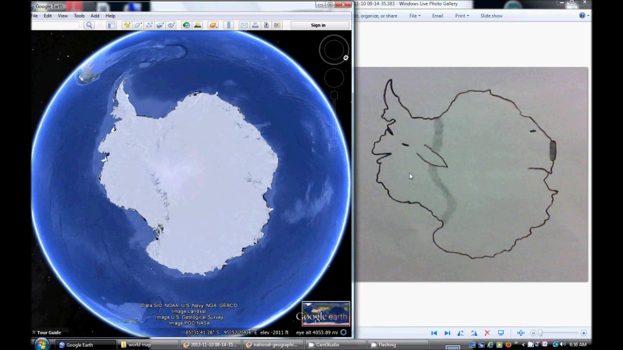
Task: Save image from Google Earth toolbar
Action: [266, 25]
